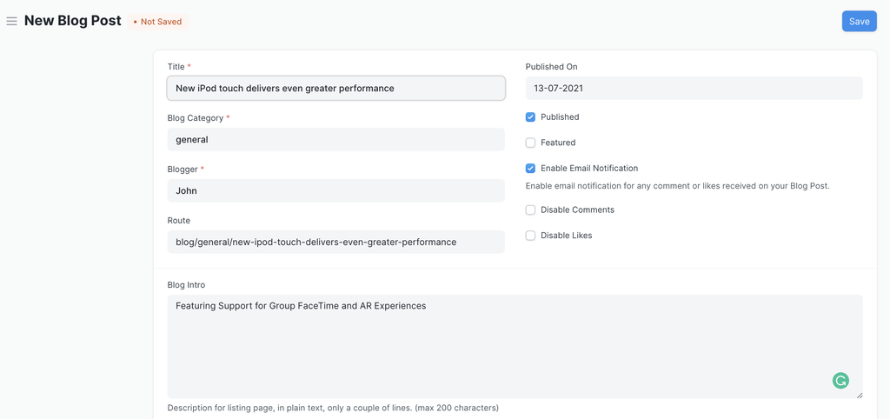Focus the Title input field

pos(335,89)
